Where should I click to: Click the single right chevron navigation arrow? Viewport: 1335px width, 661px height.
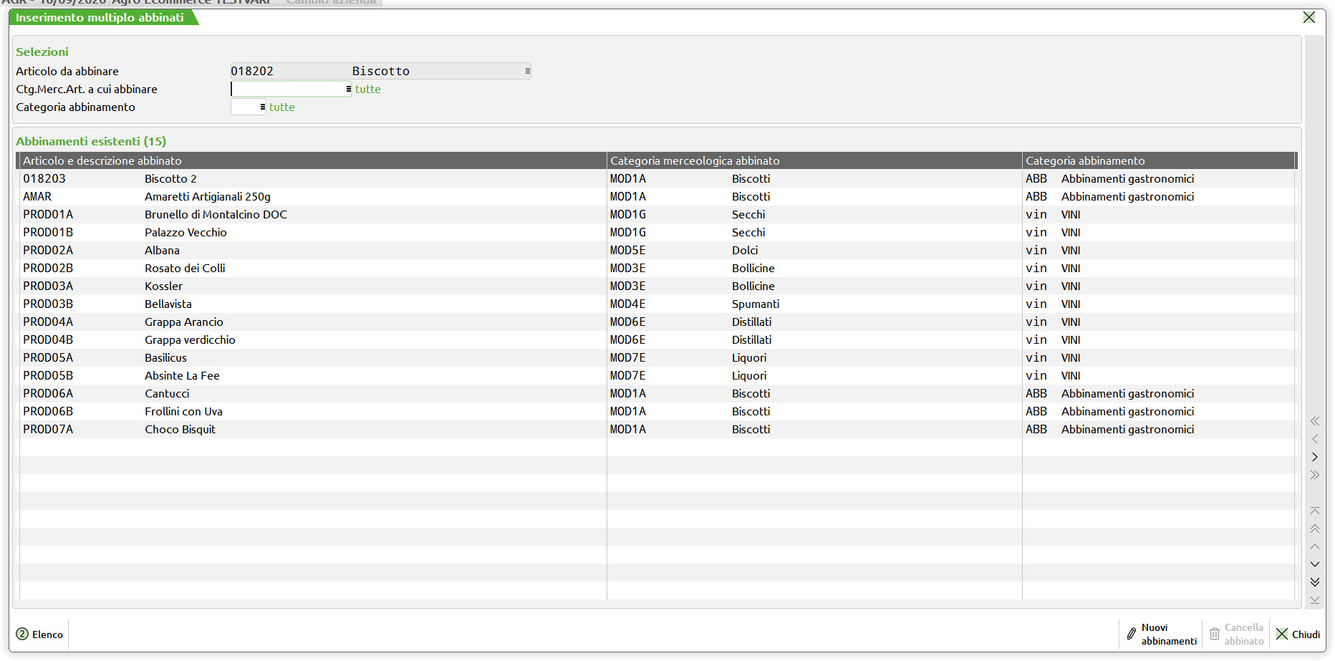pos(1315,457)
